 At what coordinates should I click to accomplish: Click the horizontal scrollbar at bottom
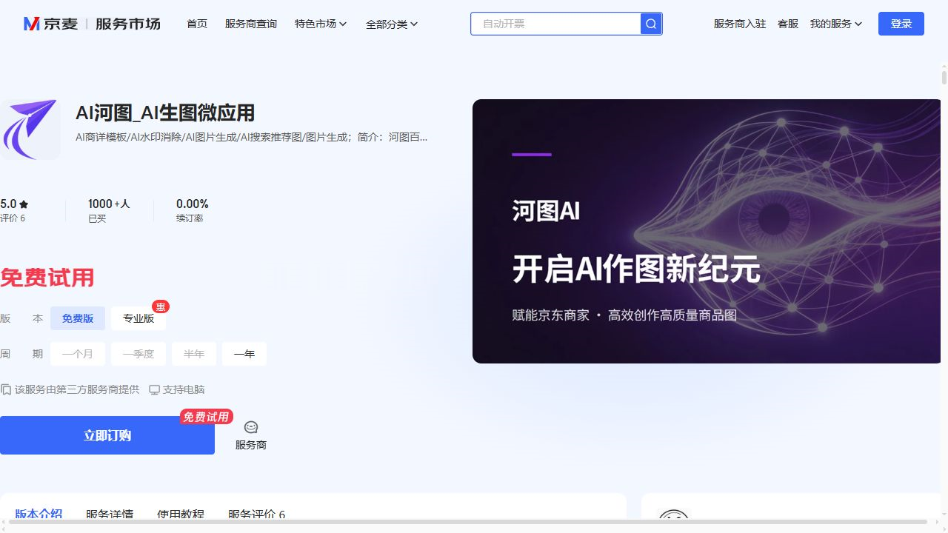pos(468,522)
